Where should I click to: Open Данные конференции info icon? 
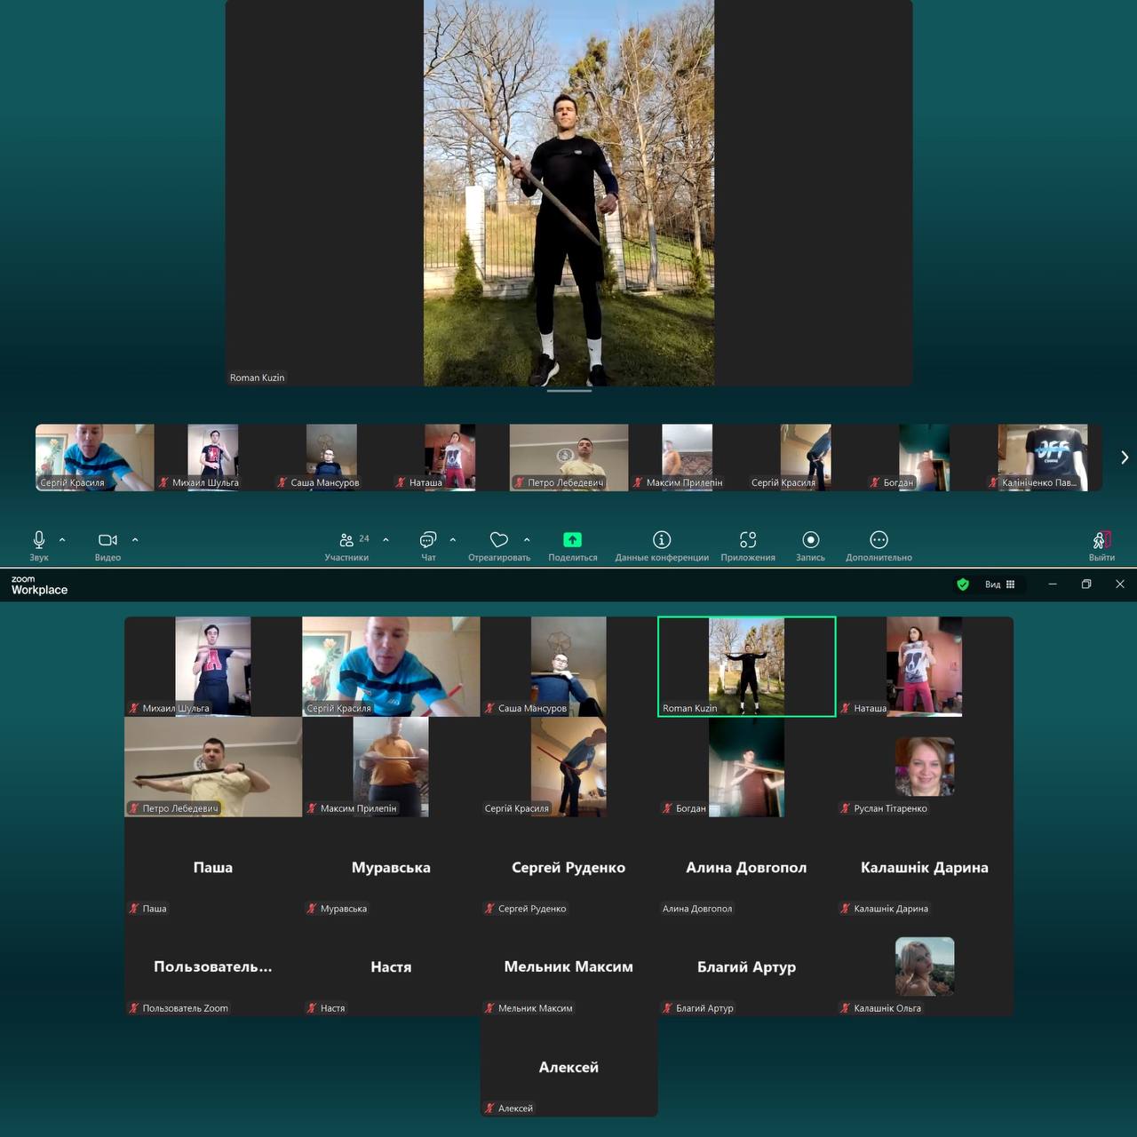click(662, 540)
